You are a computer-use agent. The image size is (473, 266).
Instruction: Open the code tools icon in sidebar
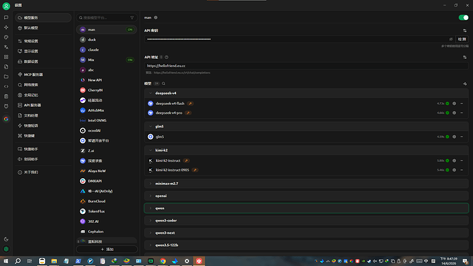6,86
